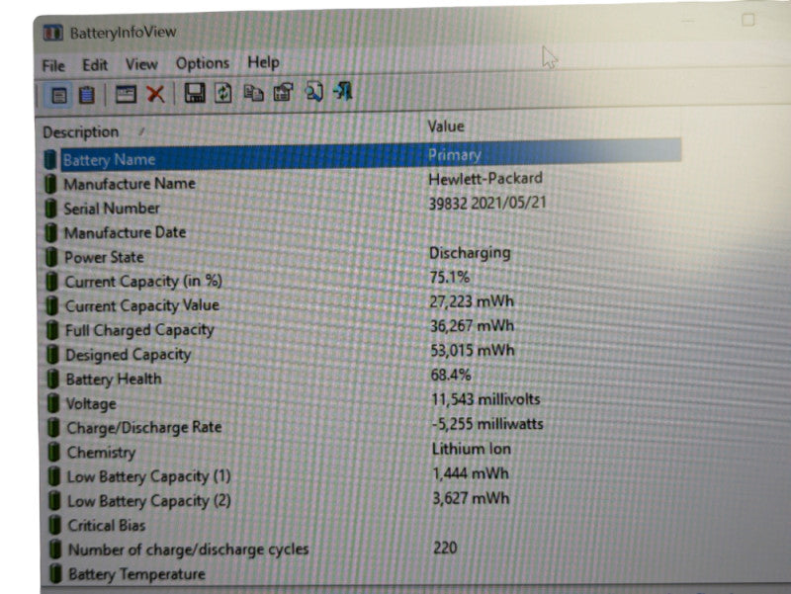The image size is (791, 594).
Task: Select the Chemistry row
Action: coord(361,452)
